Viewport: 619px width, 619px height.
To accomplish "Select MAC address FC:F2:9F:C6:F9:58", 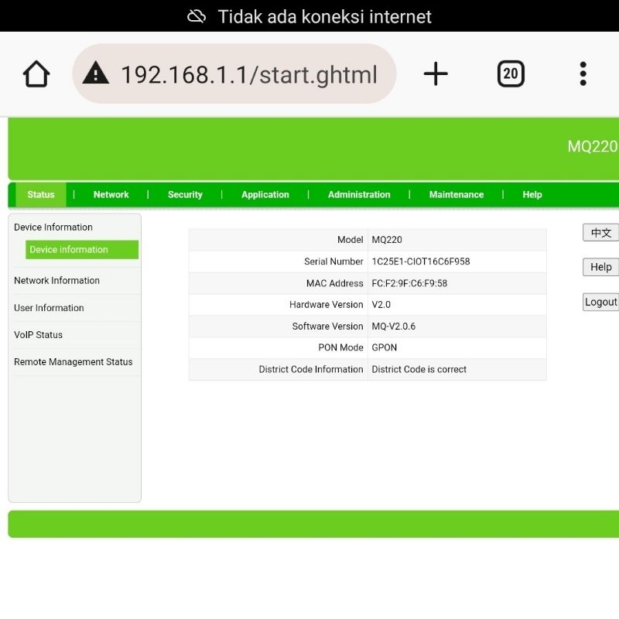I will click(x=409, y=283).
